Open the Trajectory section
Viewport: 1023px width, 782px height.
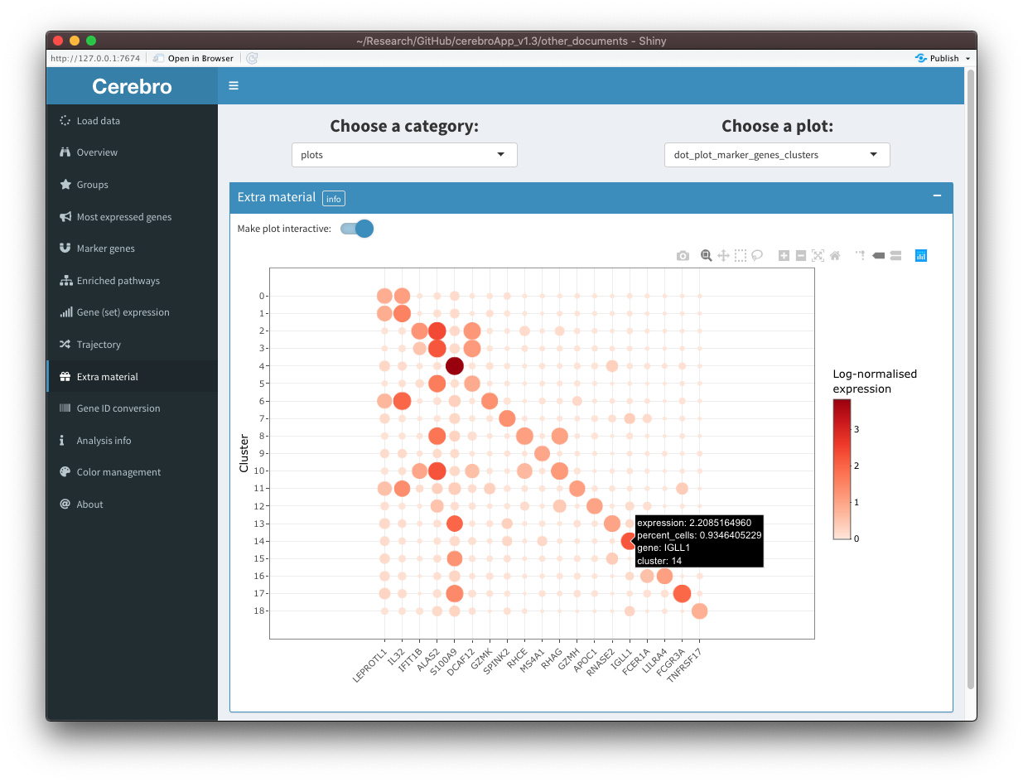pos(132,345)
